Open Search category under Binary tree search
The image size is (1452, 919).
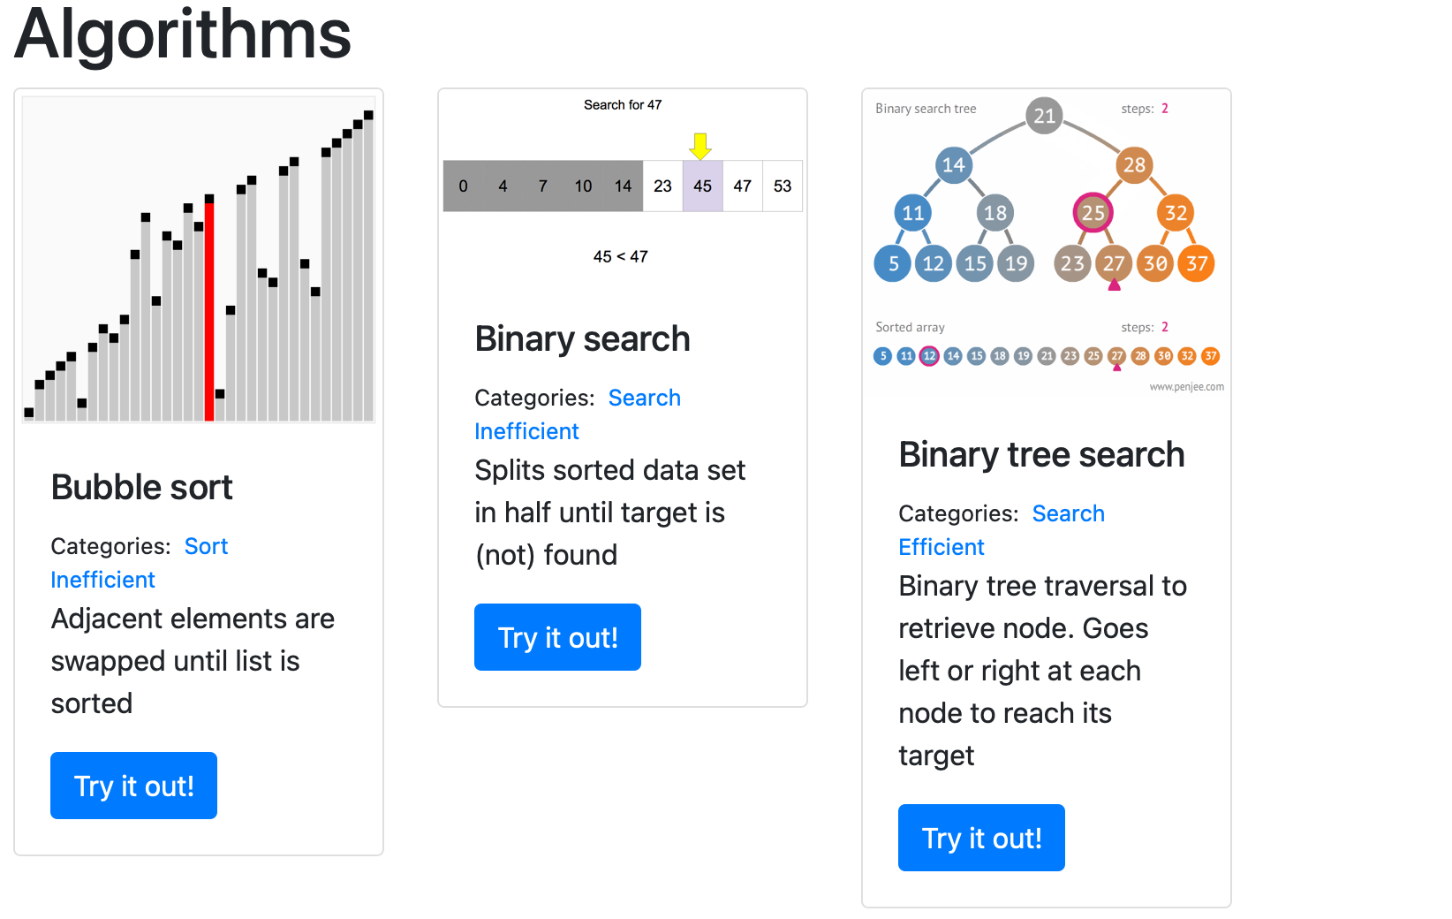(x=1068, y=513)
